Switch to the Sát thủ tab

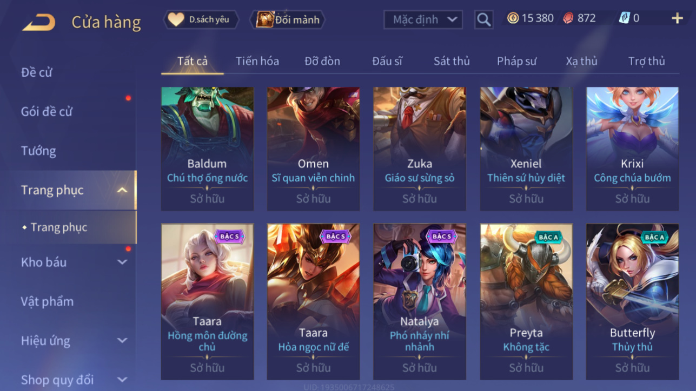452,61
